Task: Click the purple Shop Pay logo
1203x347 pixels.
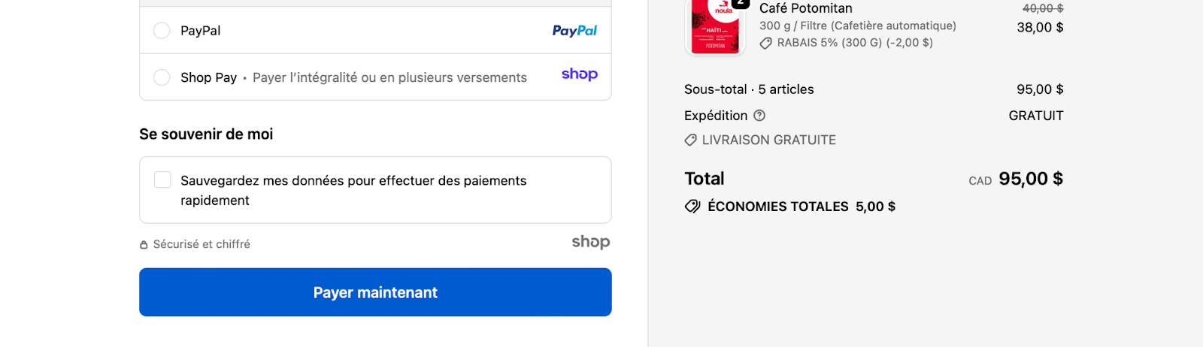Action: (580, 74)
